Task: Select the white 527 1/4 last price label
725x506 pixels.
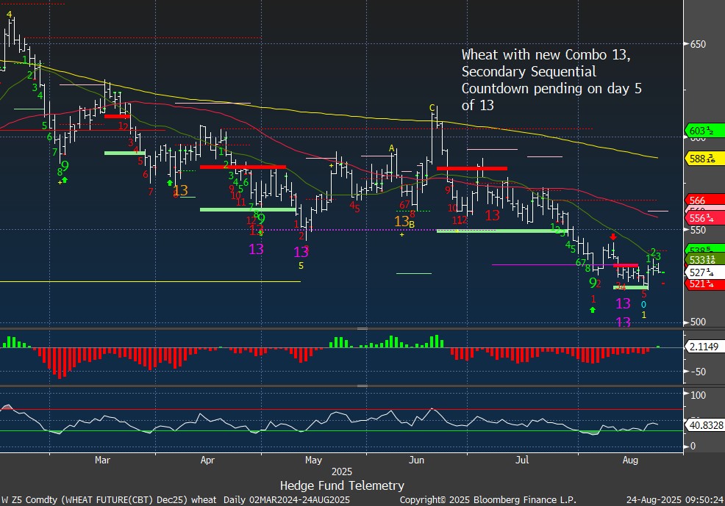Action: [704, 272]
